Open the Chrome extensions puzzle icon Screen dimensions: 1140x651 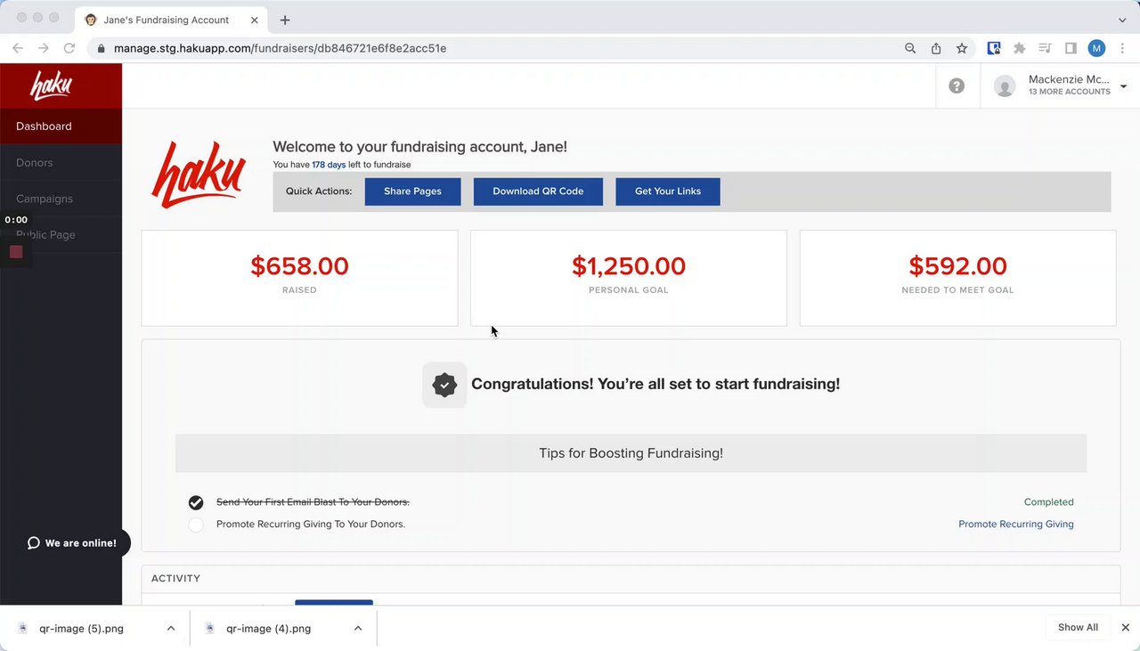(x=1020, y=48)
